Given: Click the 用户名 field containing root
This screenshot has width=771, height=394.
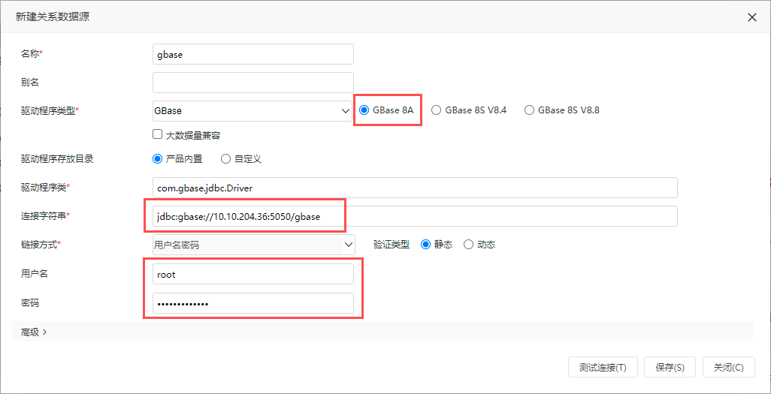Looking at the screenshot, I should (x=253, y=274).
